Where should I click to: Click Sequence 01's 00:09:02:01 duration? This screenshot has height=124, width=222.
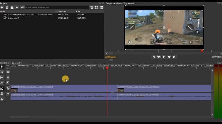63,18
